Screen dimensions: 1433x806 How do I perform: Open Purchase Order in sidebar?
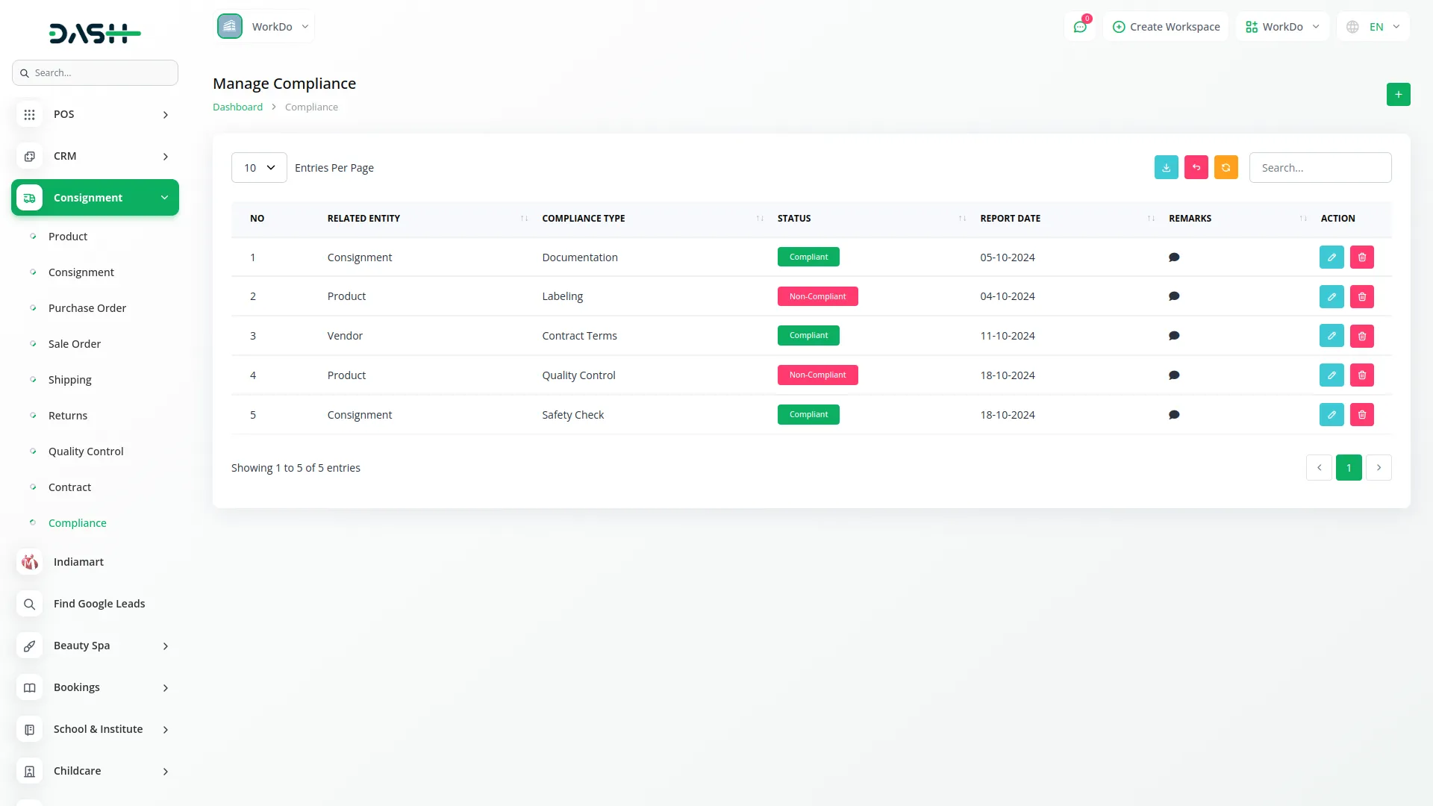87,308
